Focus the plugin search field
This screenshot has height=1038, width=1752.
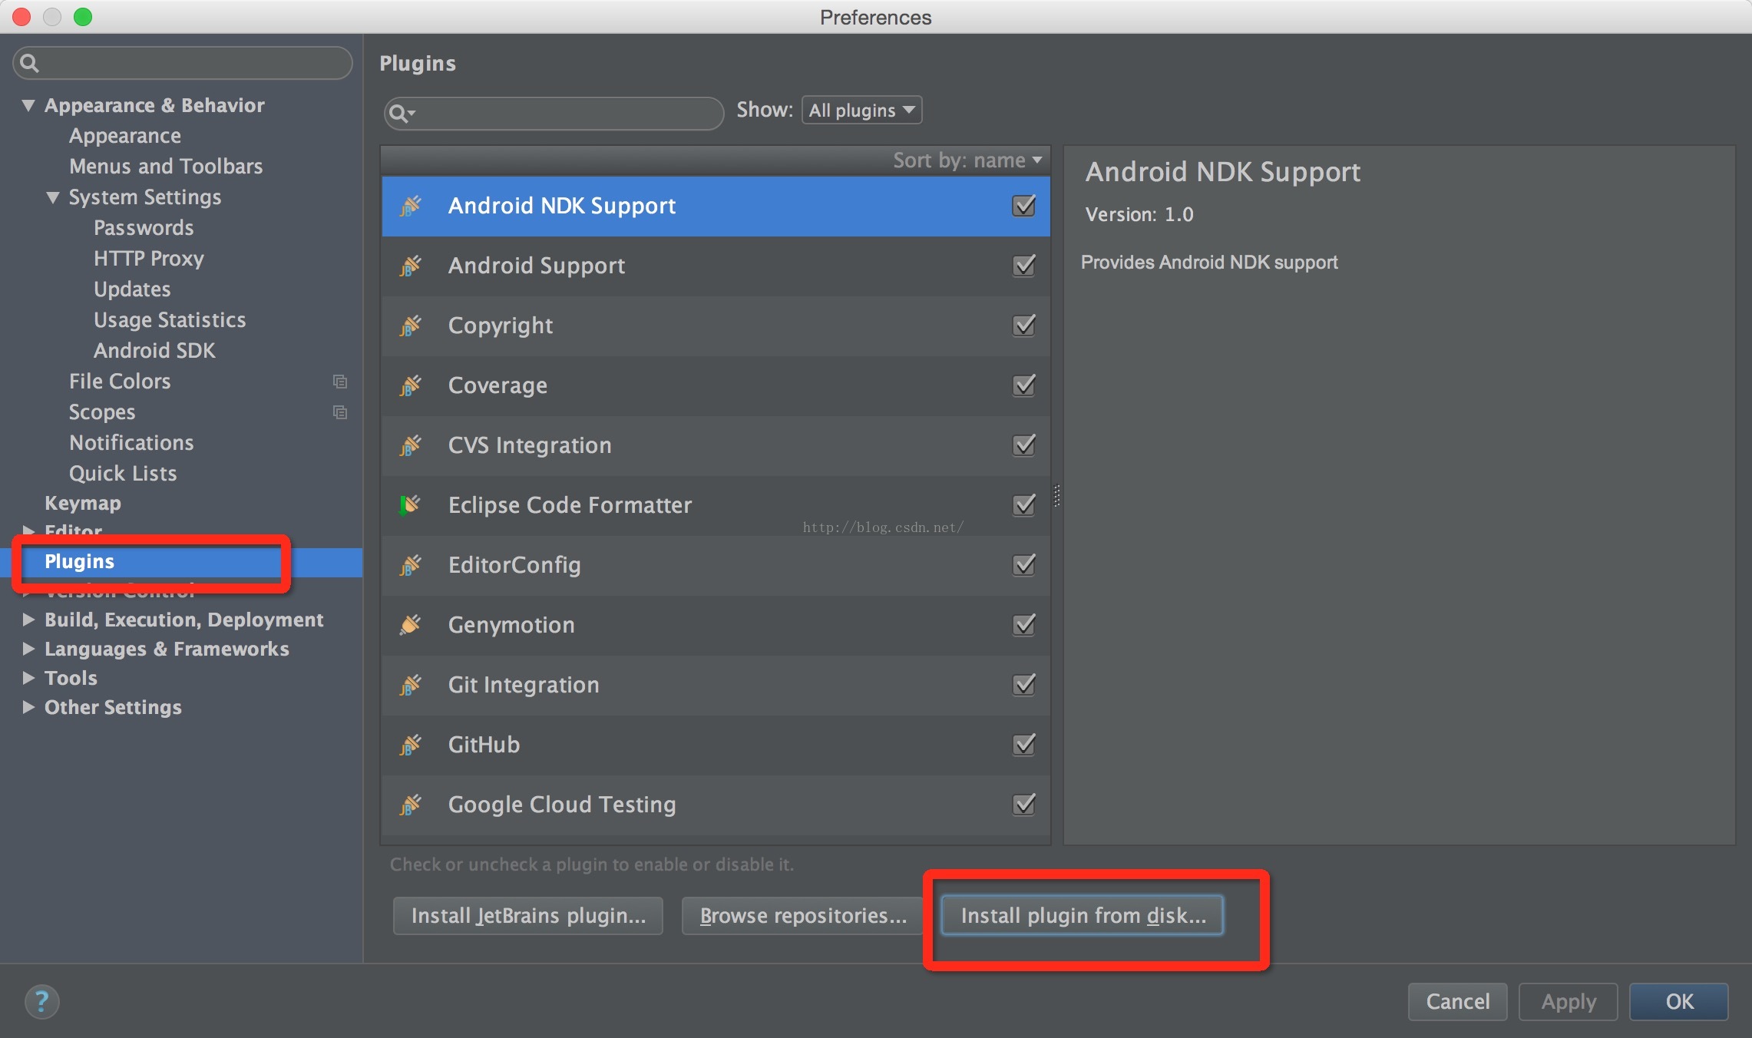554,114
